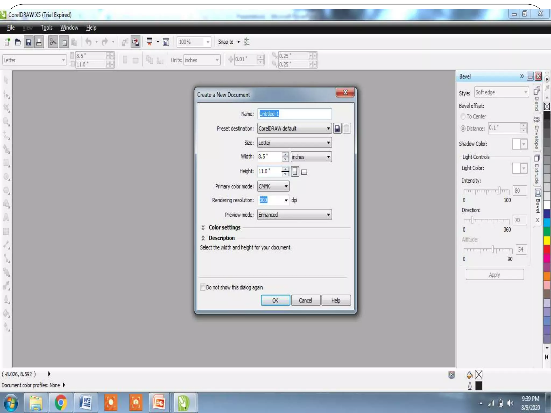Open the Tools menu
This screenshot has width=551, height=413.
[47, 28]
